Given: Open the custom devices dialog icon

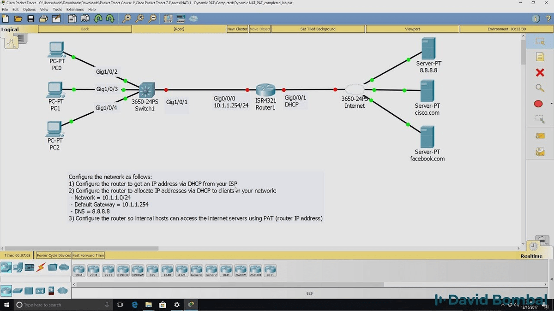Looking at the screenshot, I should 181,19.
